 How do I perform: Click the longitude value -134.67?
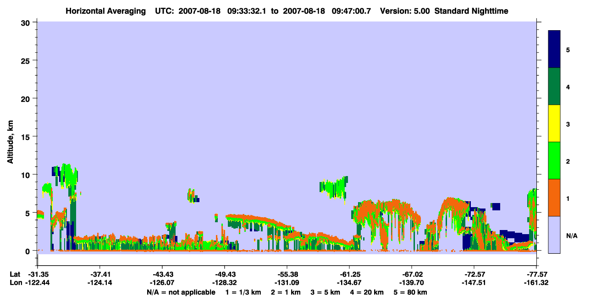tap(349, 283)
